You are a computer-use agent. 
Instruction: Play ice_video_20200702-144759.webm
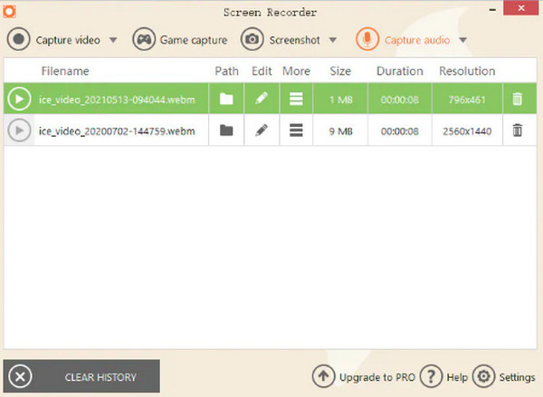[19, 131]
